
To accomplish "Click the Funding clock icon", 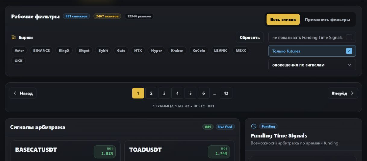I will pos(254,126).
